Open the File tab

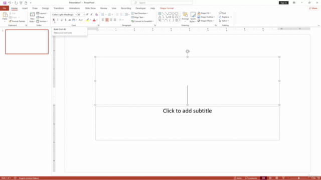click(x=5, y=8)
